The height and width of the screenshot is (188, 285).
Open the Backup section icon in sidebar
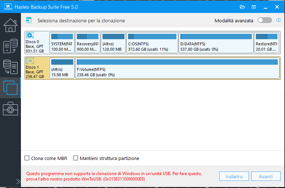[10, 46]
